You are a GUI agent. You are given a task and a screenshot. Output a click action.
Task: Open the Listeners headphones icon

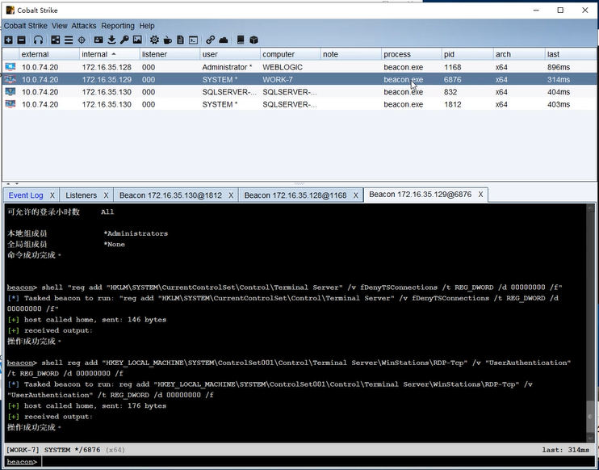(38, 40)
